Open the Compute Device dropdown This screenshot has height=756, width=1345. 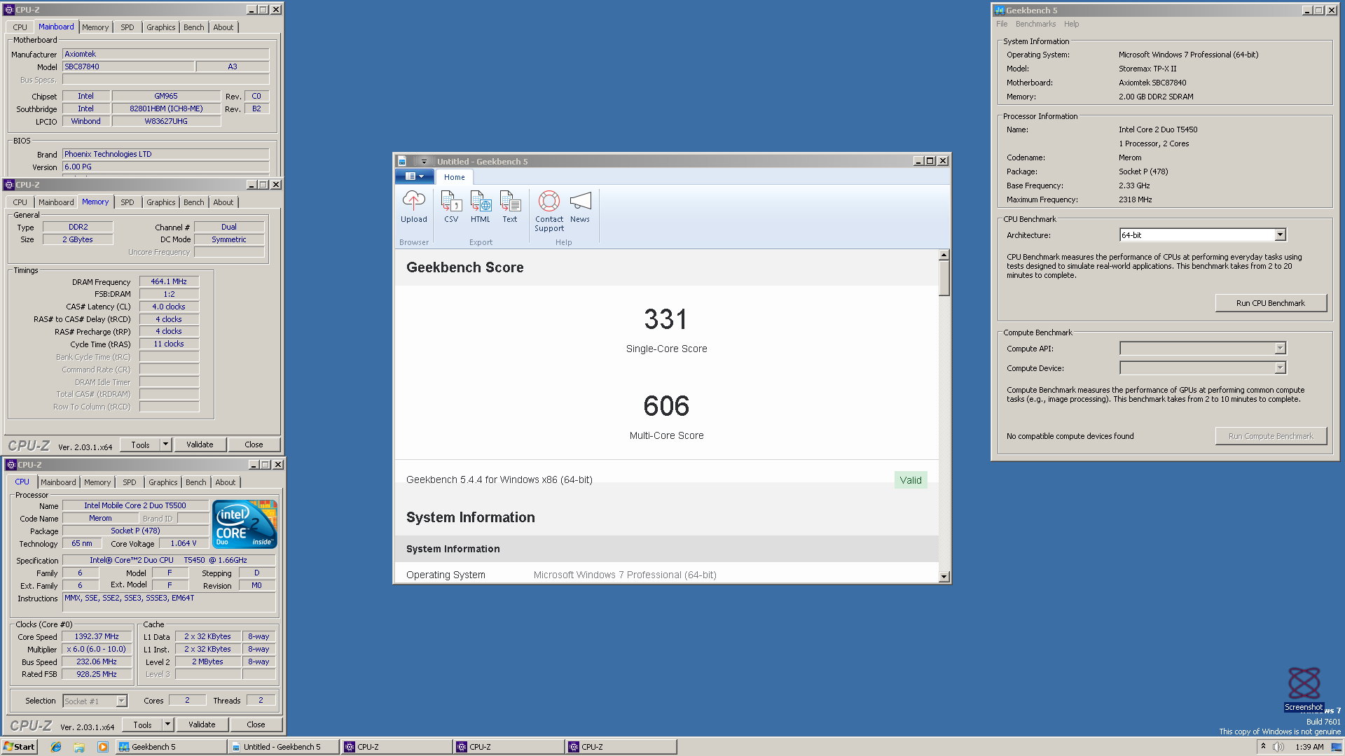click(x=1280, y=368)
